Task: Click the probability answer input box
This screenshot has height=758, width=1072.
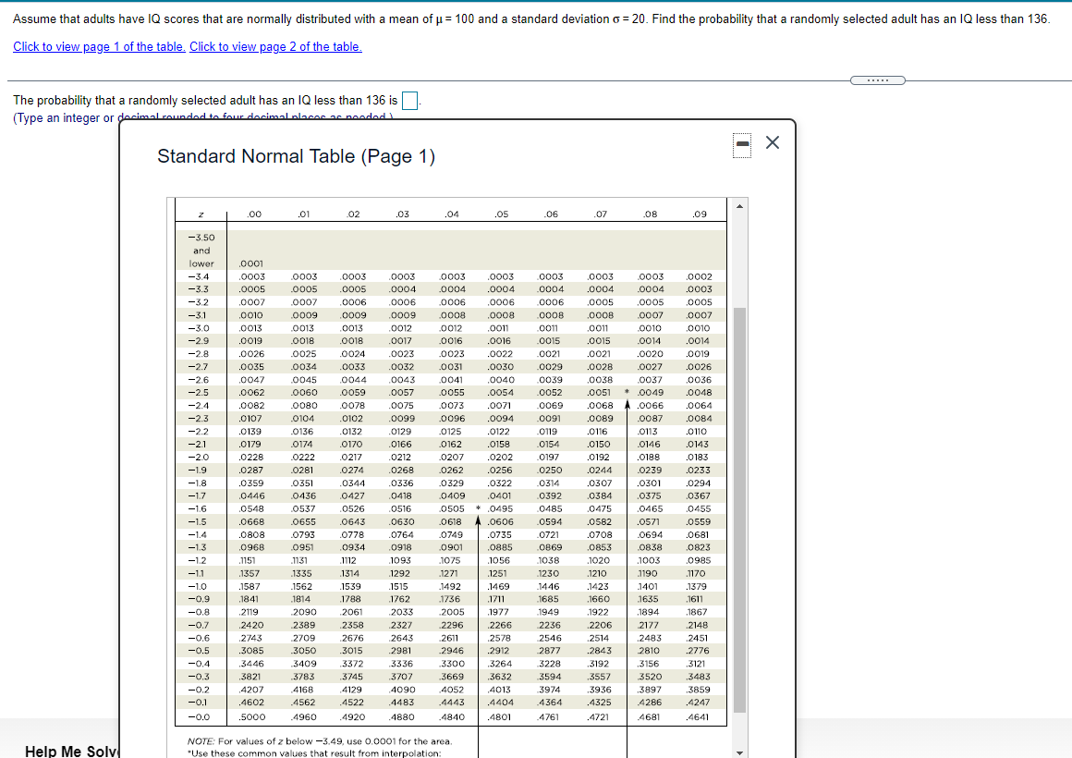Action: pyautogui.click(x=409, y=100)
